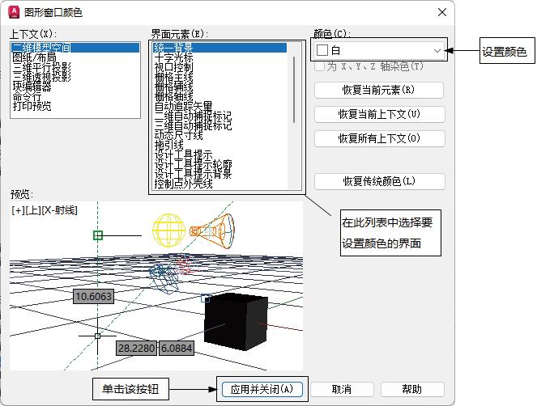Close the 图形窗口颜色 dialog

[x=441, y=13]
